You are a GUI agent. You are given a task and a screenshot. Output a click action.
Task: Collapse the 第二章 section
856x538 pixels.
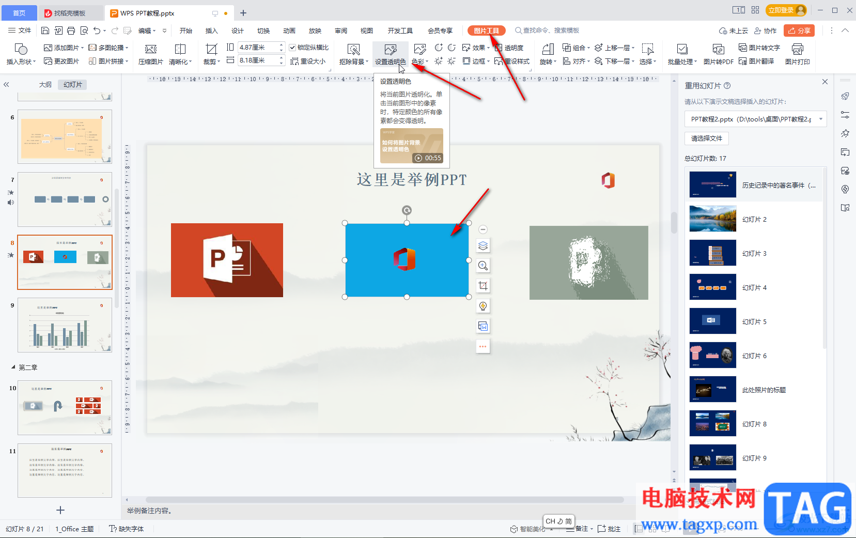pyautogui.click(x=13, y=367)
